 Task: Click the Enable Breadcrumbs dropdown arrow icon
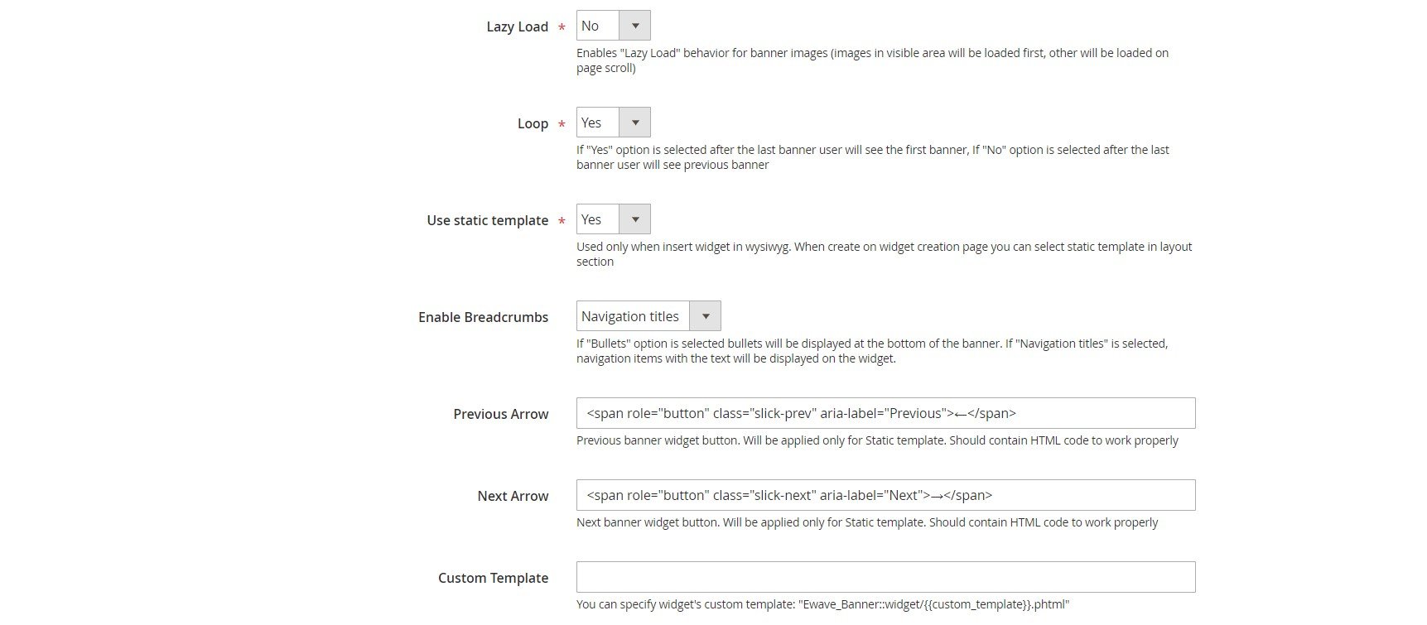[x=706, y=316]
